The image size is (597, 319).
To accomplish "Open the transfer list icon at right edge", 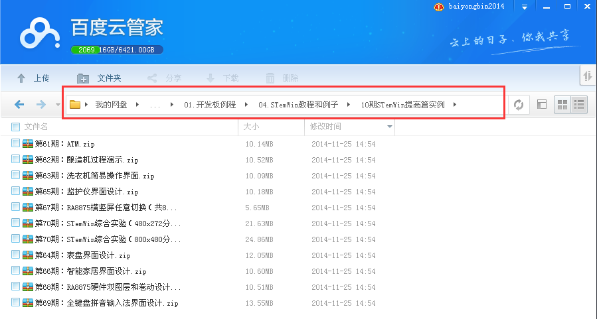I will point(588,76).
